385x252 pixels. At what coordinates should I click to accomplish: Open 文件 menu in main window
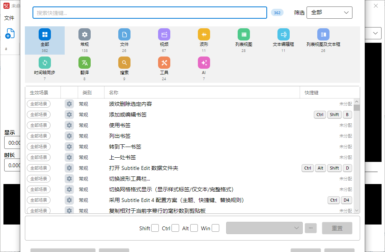pos(9,18)
